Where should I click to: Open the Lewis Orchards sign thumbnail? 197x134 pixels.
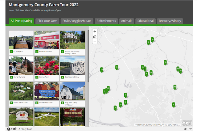[x=72, y=117]
